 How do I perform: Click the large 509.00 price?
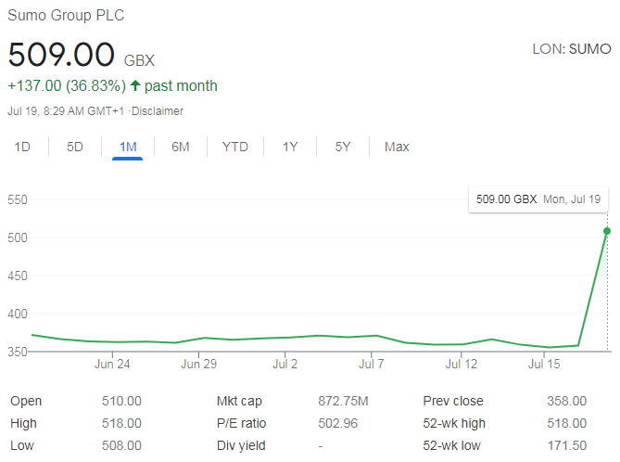click(x=61, y=55)
